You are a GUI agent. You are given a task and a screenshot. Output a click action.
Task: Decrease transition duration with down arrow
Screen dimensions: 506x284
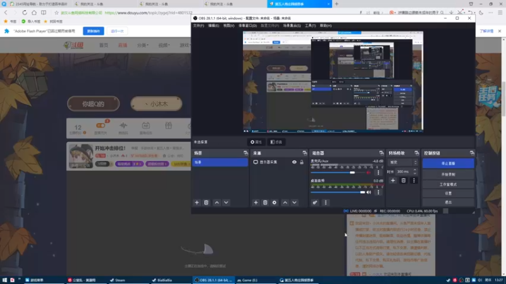pos(415,174)
